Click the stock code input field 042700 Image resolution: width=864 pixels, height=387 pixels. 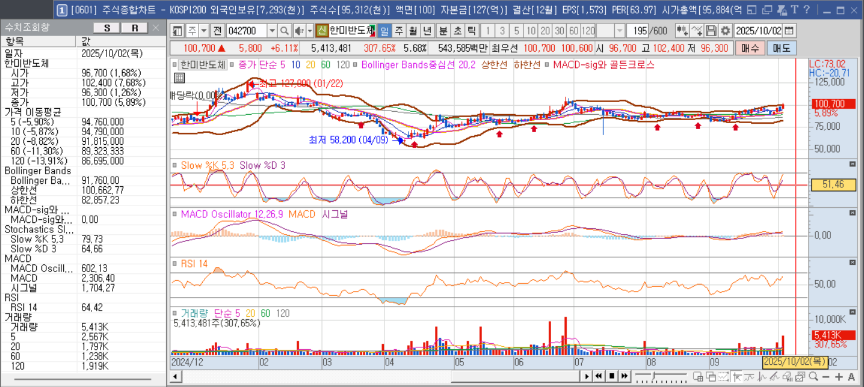click(246, 31)
